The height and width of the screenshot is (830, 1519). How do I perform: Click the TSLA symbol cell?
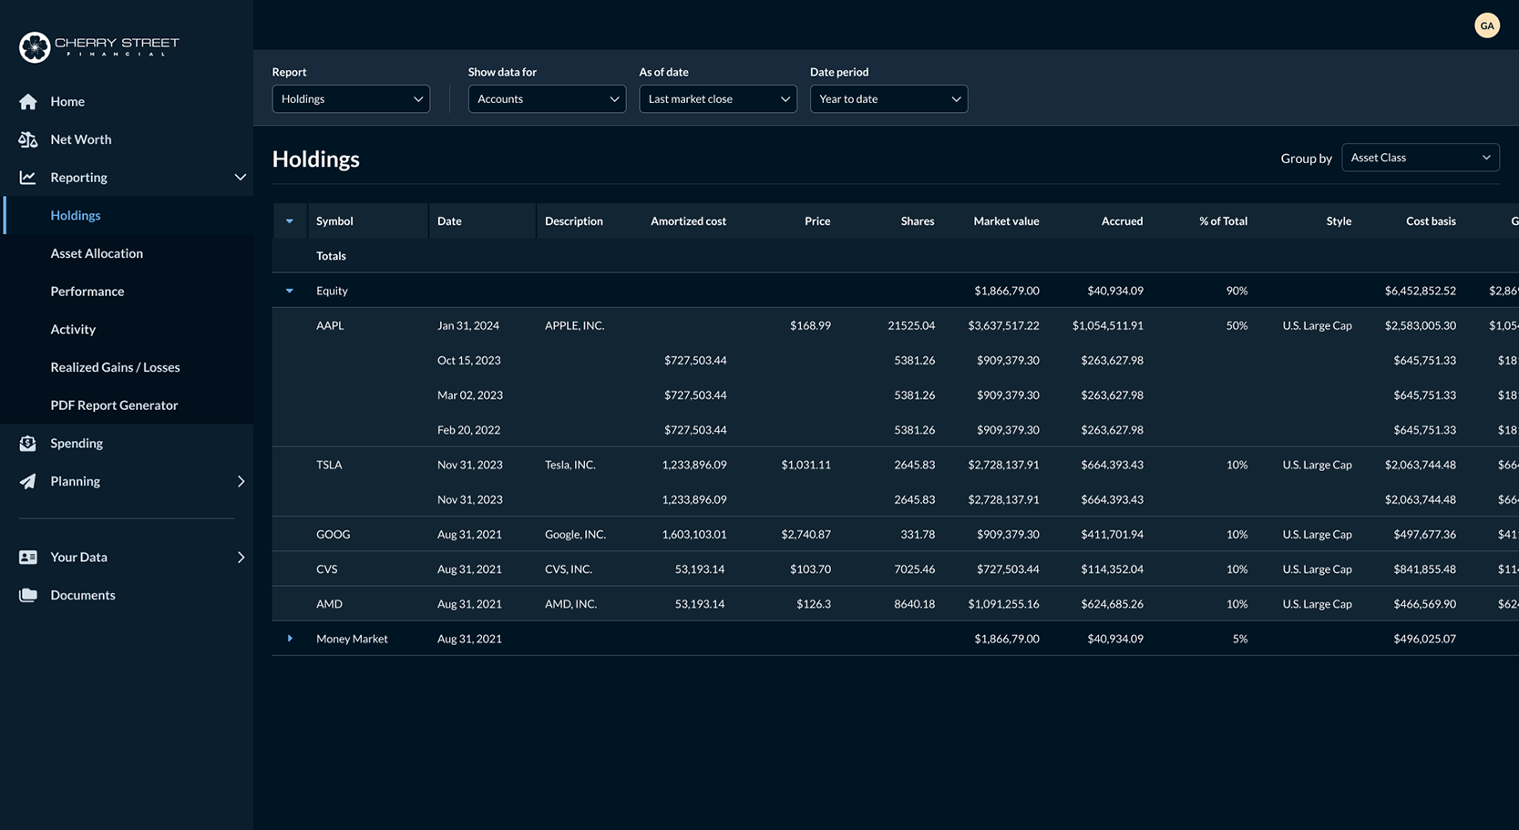(x=329, y=465)
